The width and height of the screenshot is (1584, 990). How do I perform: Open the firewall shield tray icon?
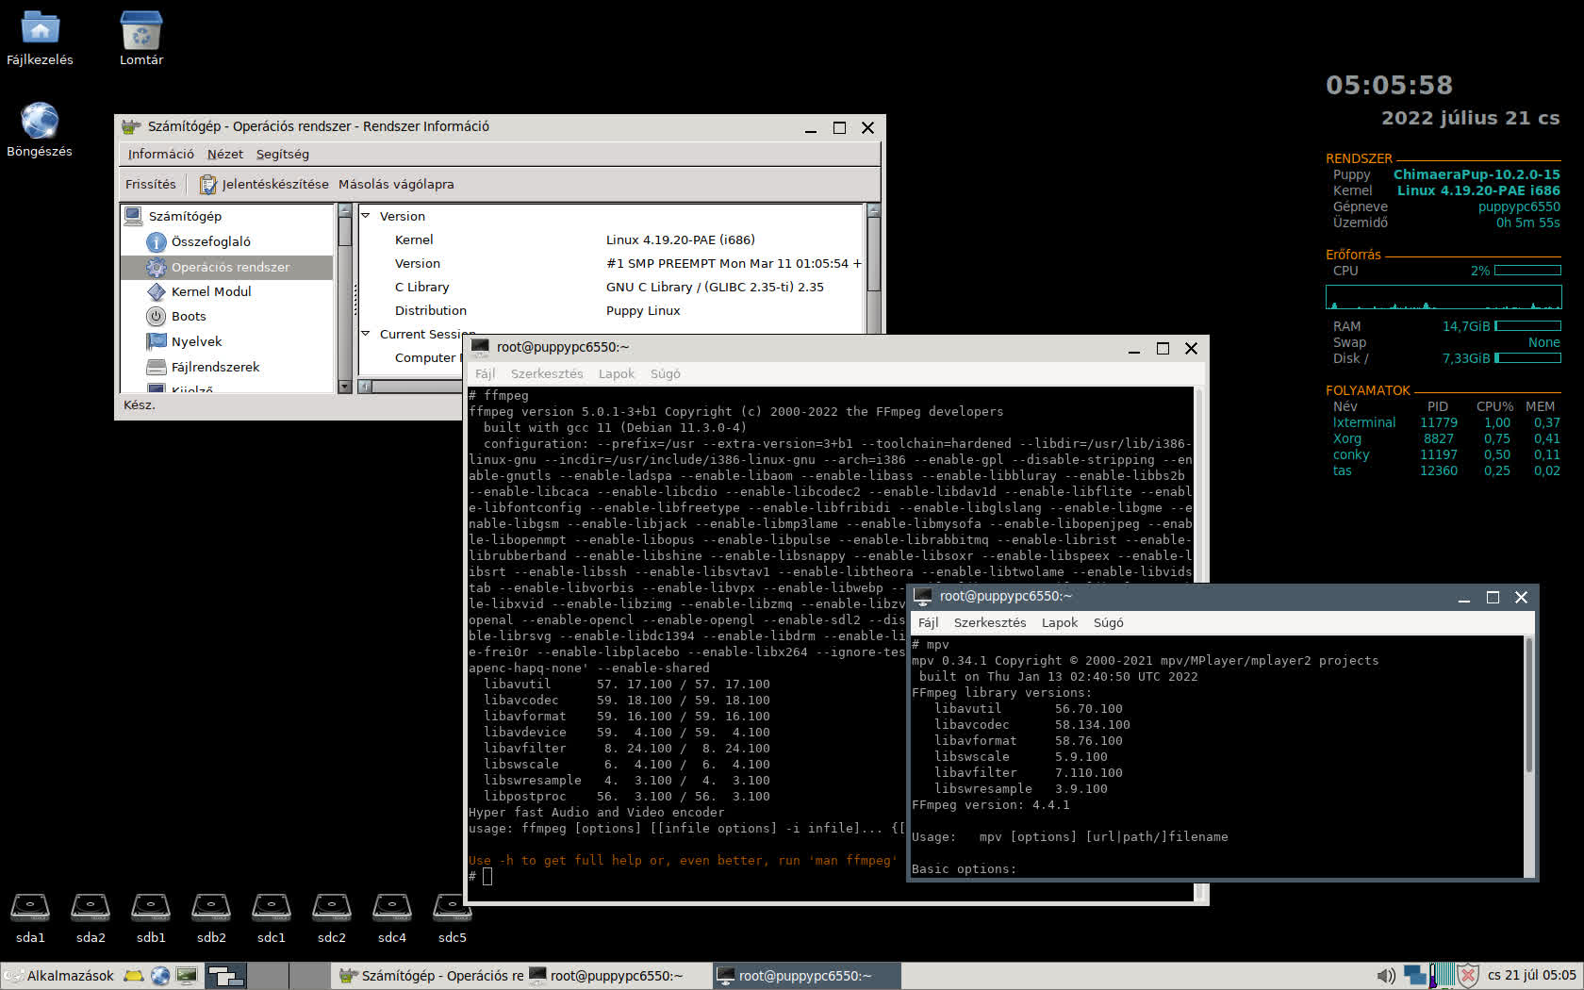tap(1468, 976)
